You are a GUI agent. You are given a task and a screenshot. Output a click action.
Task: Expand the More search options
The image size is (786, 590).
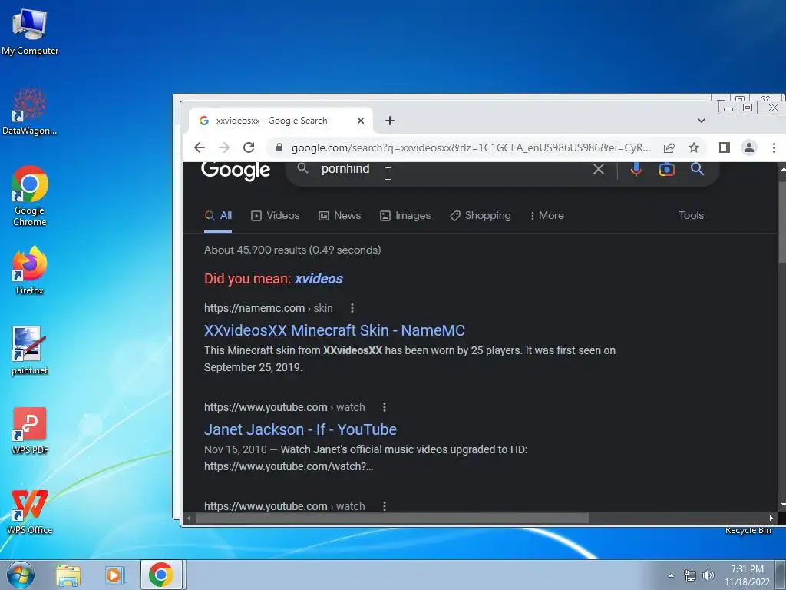[x=547, y=216]
